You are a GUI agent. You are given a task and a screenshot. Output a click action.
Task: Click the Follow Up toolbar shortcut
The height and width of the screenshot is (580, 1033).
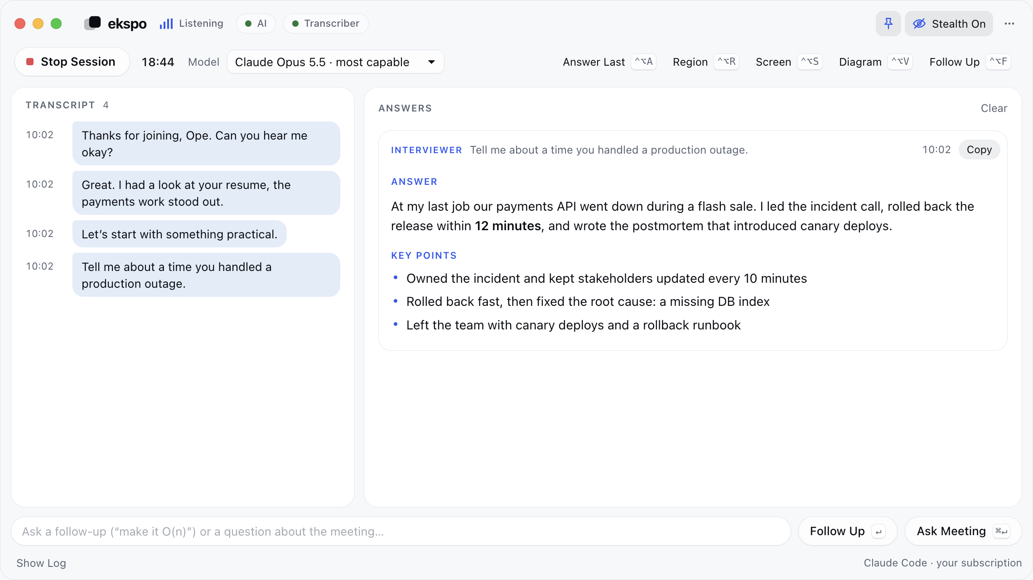[x=970, y=62]
